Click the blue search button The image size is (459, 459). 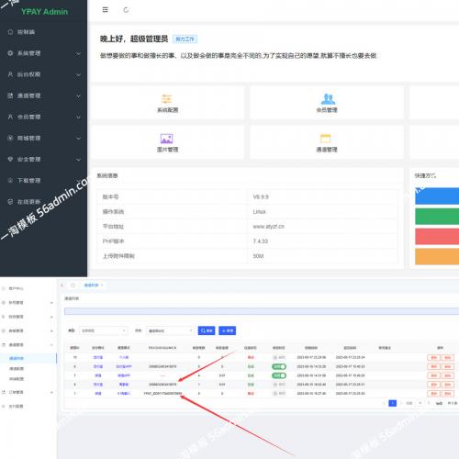[x=207, y=330]
